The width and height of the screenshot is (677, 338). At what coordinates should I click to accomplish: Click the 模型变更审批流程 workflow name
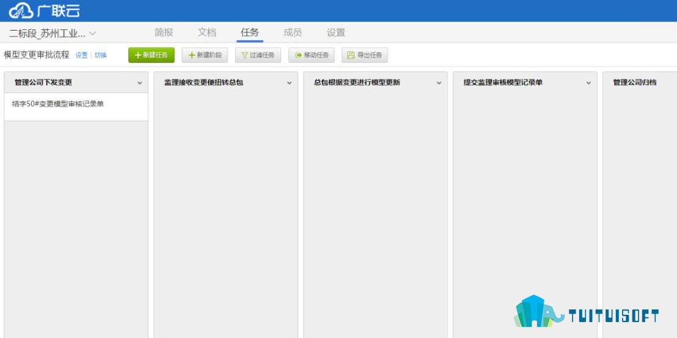click(36, 55)
